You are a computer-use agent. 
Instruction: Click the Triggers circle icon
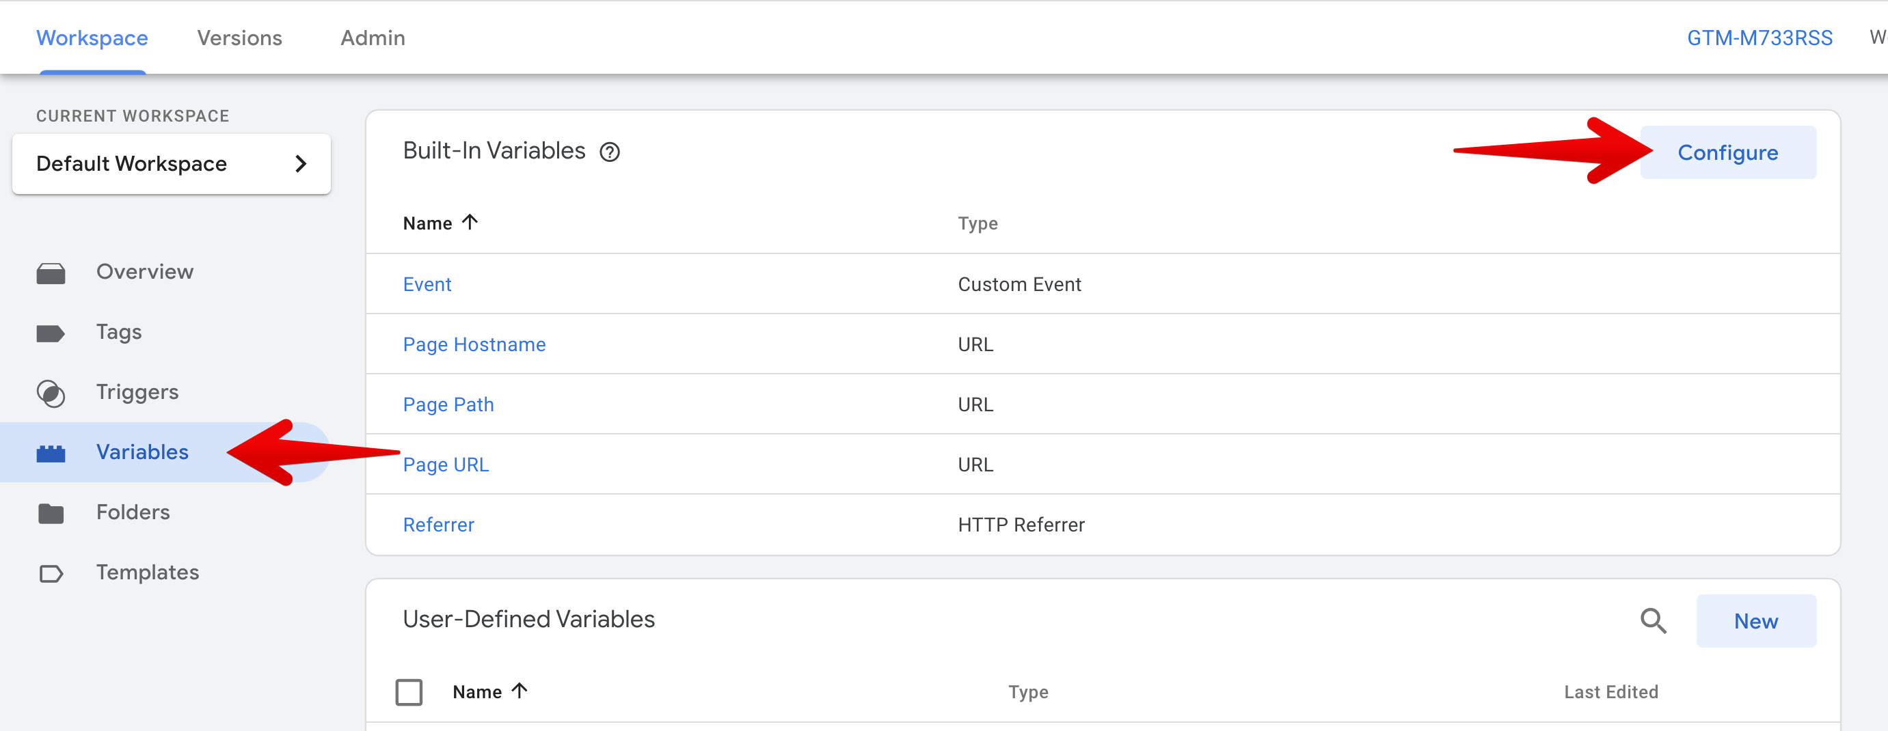[51, 394]
